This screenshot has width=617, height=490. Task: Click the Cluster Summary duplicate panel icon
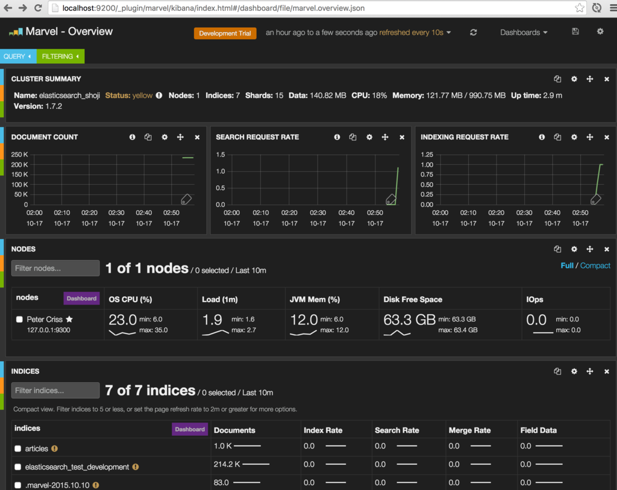pyautogui.click(x=557, y=79)
